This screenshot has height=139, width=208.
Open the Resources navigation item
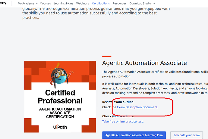(x=119, y=3)
